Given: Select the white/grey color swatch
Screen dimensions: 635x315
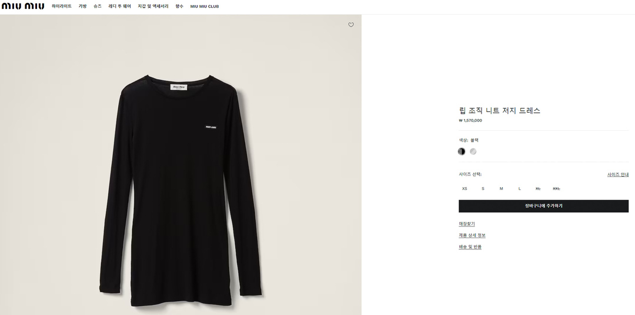Looking at the screenshot, I should pyautogui.click(x=473, y=151).
